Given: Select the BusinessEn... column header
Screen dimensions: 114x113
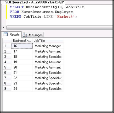Looking at the screenshot, I should (x=22, y=41).
